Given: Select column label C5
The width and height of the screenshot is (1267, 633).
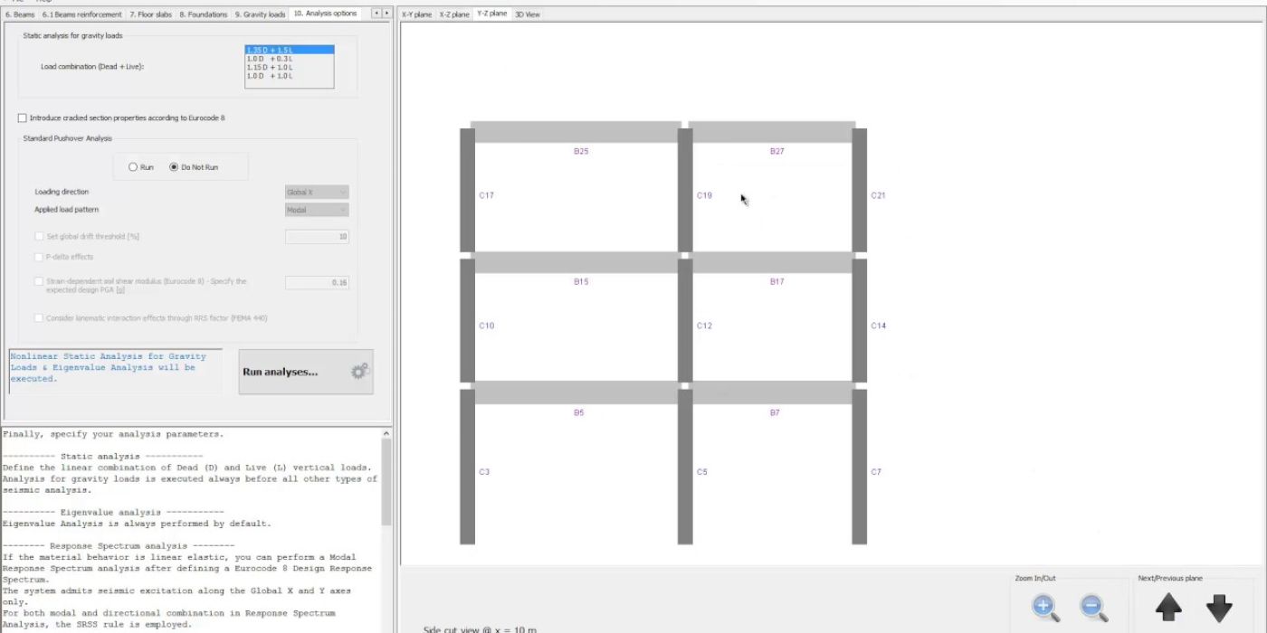Looking at the screenshot, I should coord(702,471).
